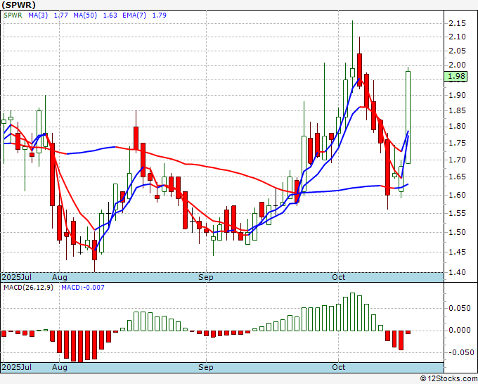Click Aug on the price chart timeline
Screen dimensions: 478x384
[x=60, y=277]
